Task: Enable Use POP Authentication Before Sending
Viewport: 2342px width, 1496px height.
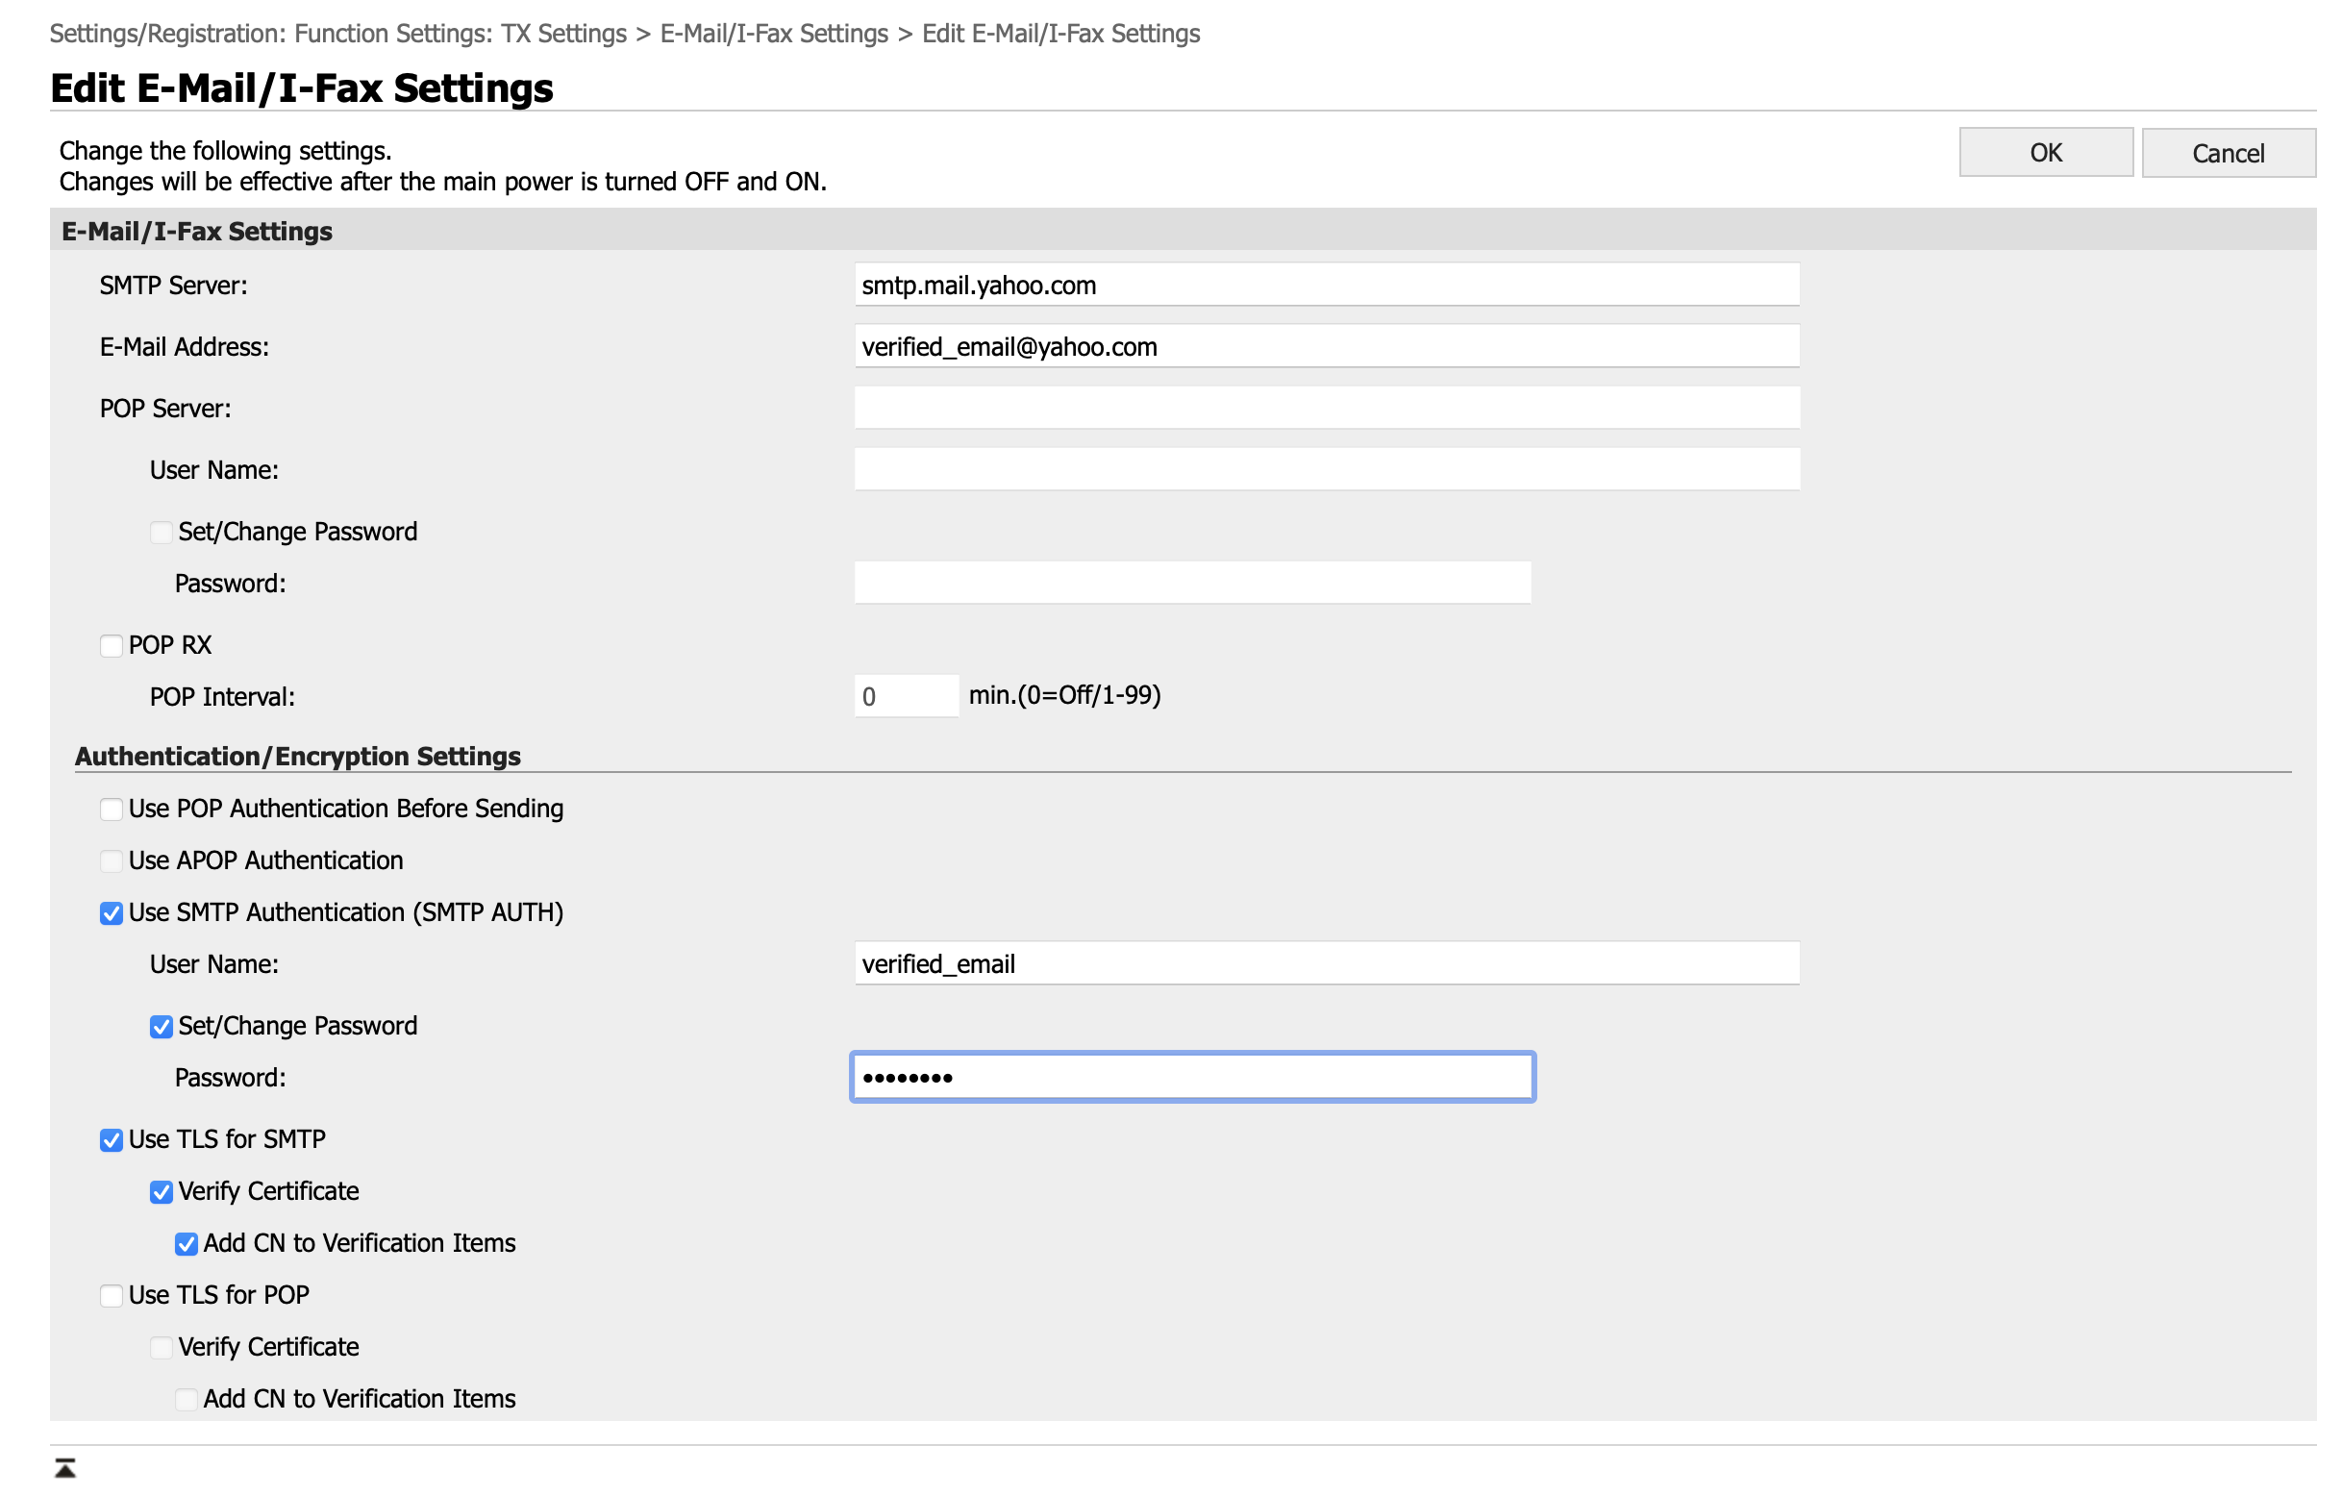Action: point(111,810)
